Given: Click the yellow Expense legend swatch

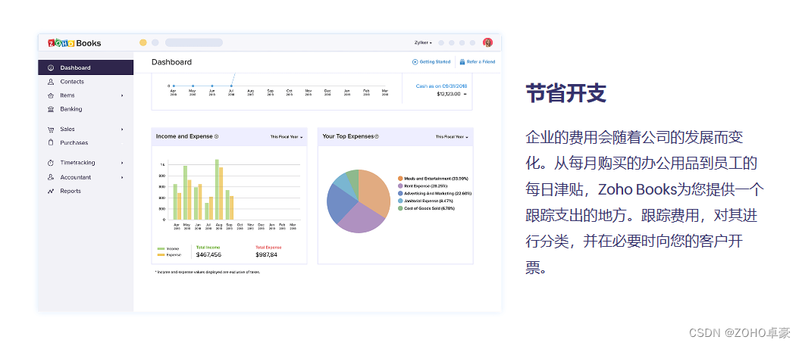Looking at the screenshot, I should point(161,254).
